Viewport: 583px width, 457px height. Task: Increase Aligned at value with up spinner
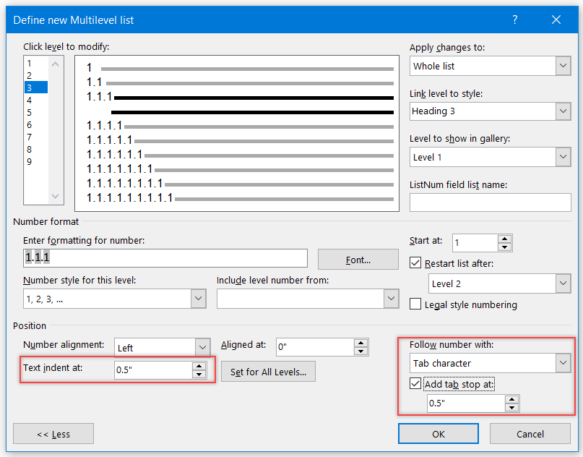(360, 343)
